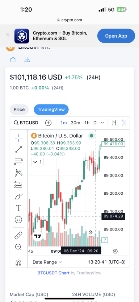
Task: Expand the timeframe interval dropdown chevron
Action: click(102, 123)
